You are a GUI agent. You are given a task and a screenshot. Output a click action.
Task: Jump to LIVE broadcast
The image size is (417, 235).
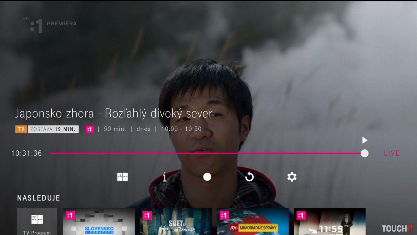(392, 153)
